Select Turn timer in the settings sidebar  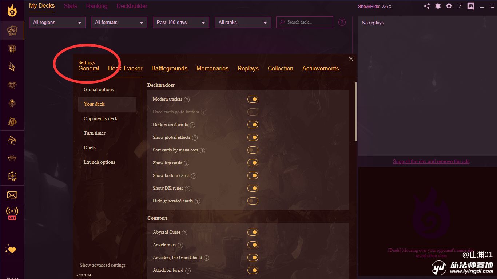107,133
